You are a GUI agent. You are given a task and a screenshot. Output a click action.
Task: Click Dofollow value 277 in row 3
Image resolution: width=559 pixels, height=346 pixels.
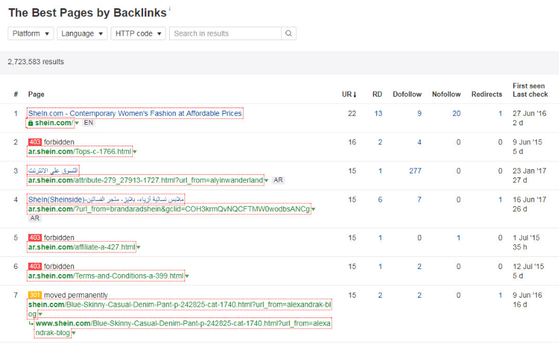pos(415,171)
